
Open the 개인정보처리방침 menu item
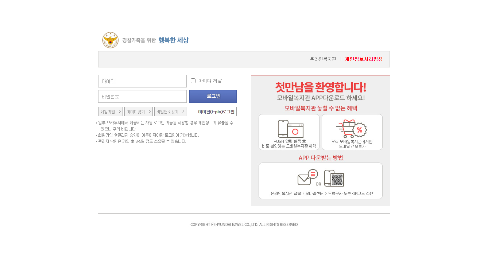[x=364, y=59]
